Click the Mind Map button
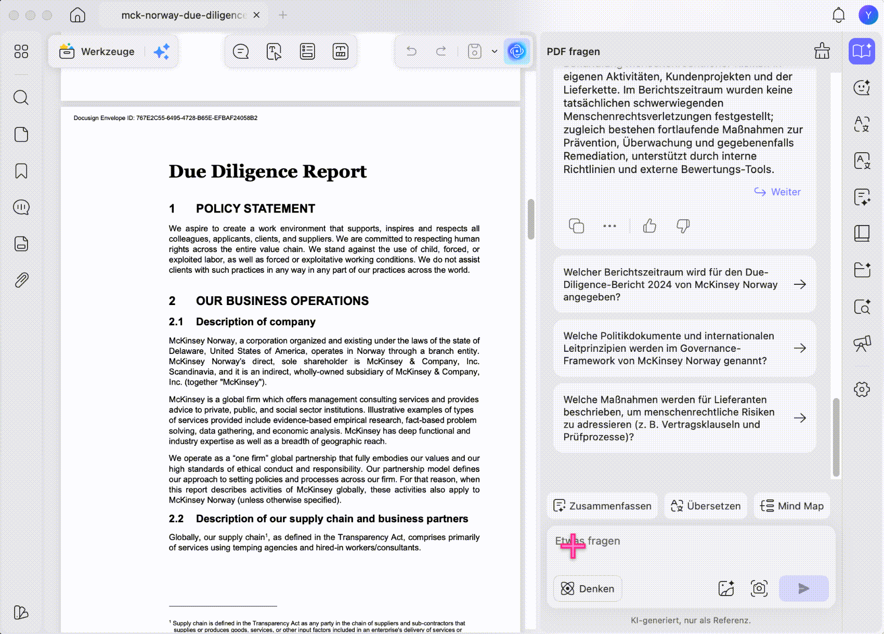This screenshot has height=634, width=884. click(791, 506)
